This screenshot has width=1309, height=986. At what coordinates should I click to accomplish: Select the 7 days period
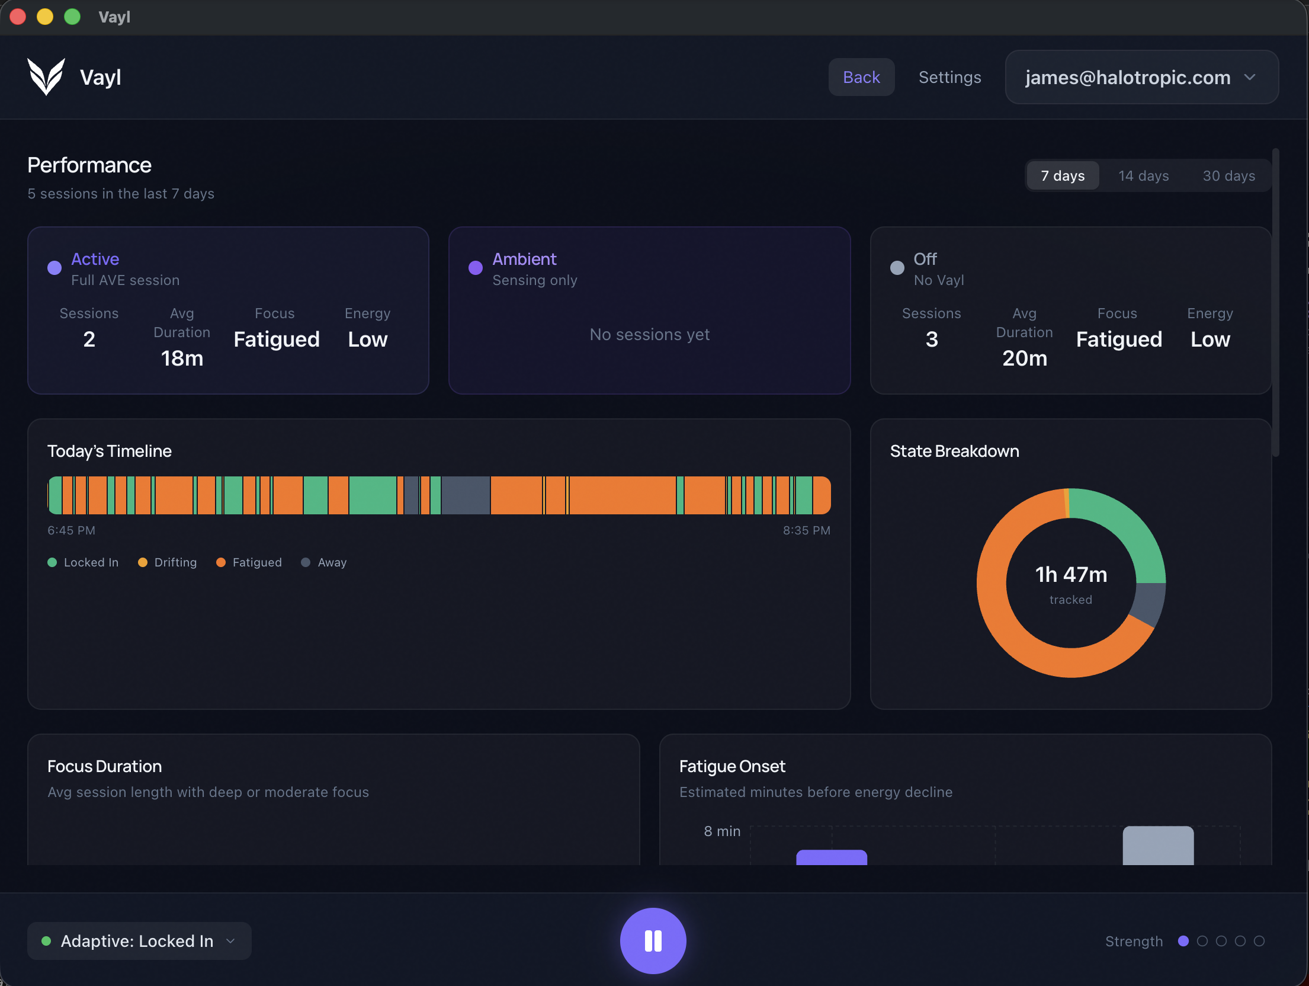tap(1062, 175)
